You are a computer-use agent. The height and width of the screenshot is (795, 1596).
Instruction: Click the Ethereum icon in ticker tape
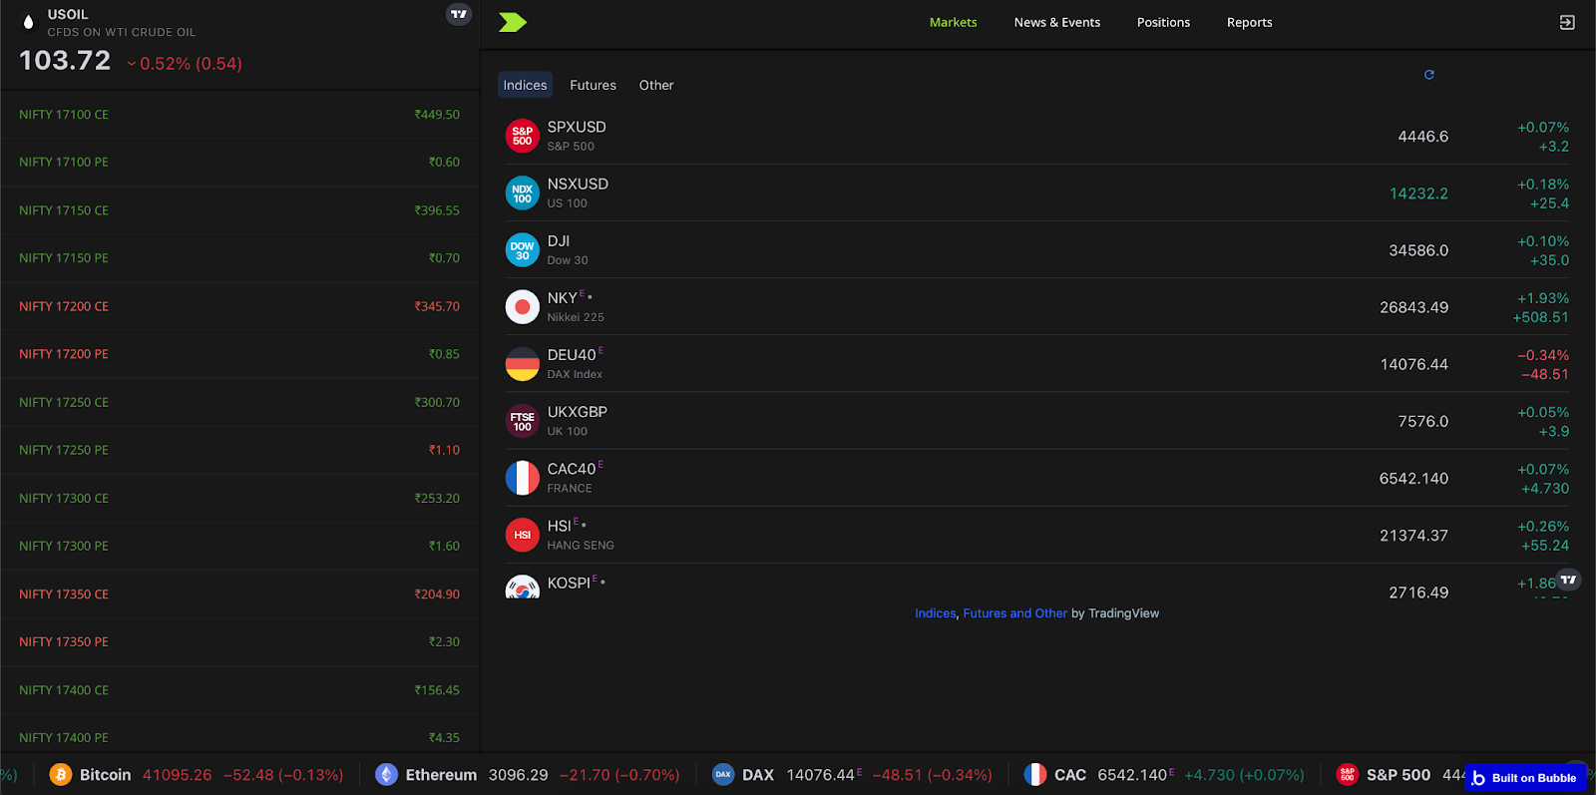(386, 774)
